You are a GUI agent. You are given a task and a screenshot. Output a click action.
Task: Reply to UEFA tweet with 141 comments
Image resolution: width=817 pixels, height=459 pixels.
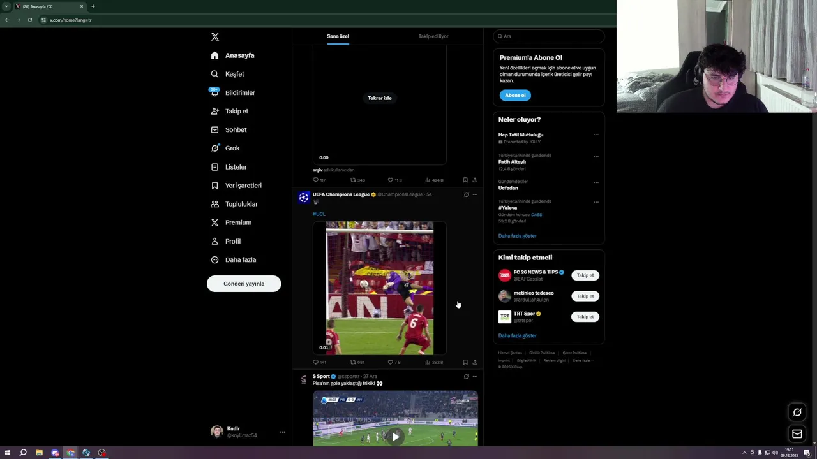click(x=319, y=362)
